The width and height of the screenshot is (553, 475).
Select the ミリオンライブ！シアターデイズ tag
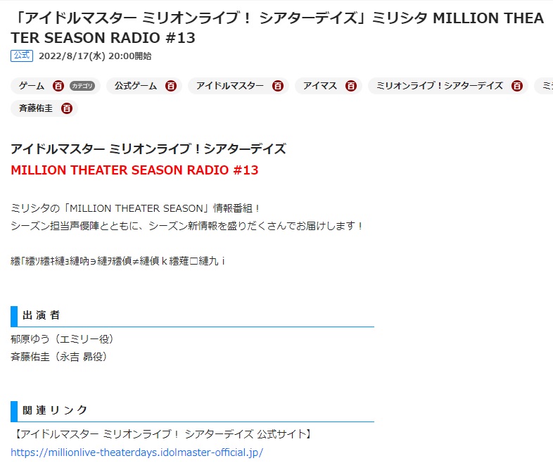tap(440, 86)
